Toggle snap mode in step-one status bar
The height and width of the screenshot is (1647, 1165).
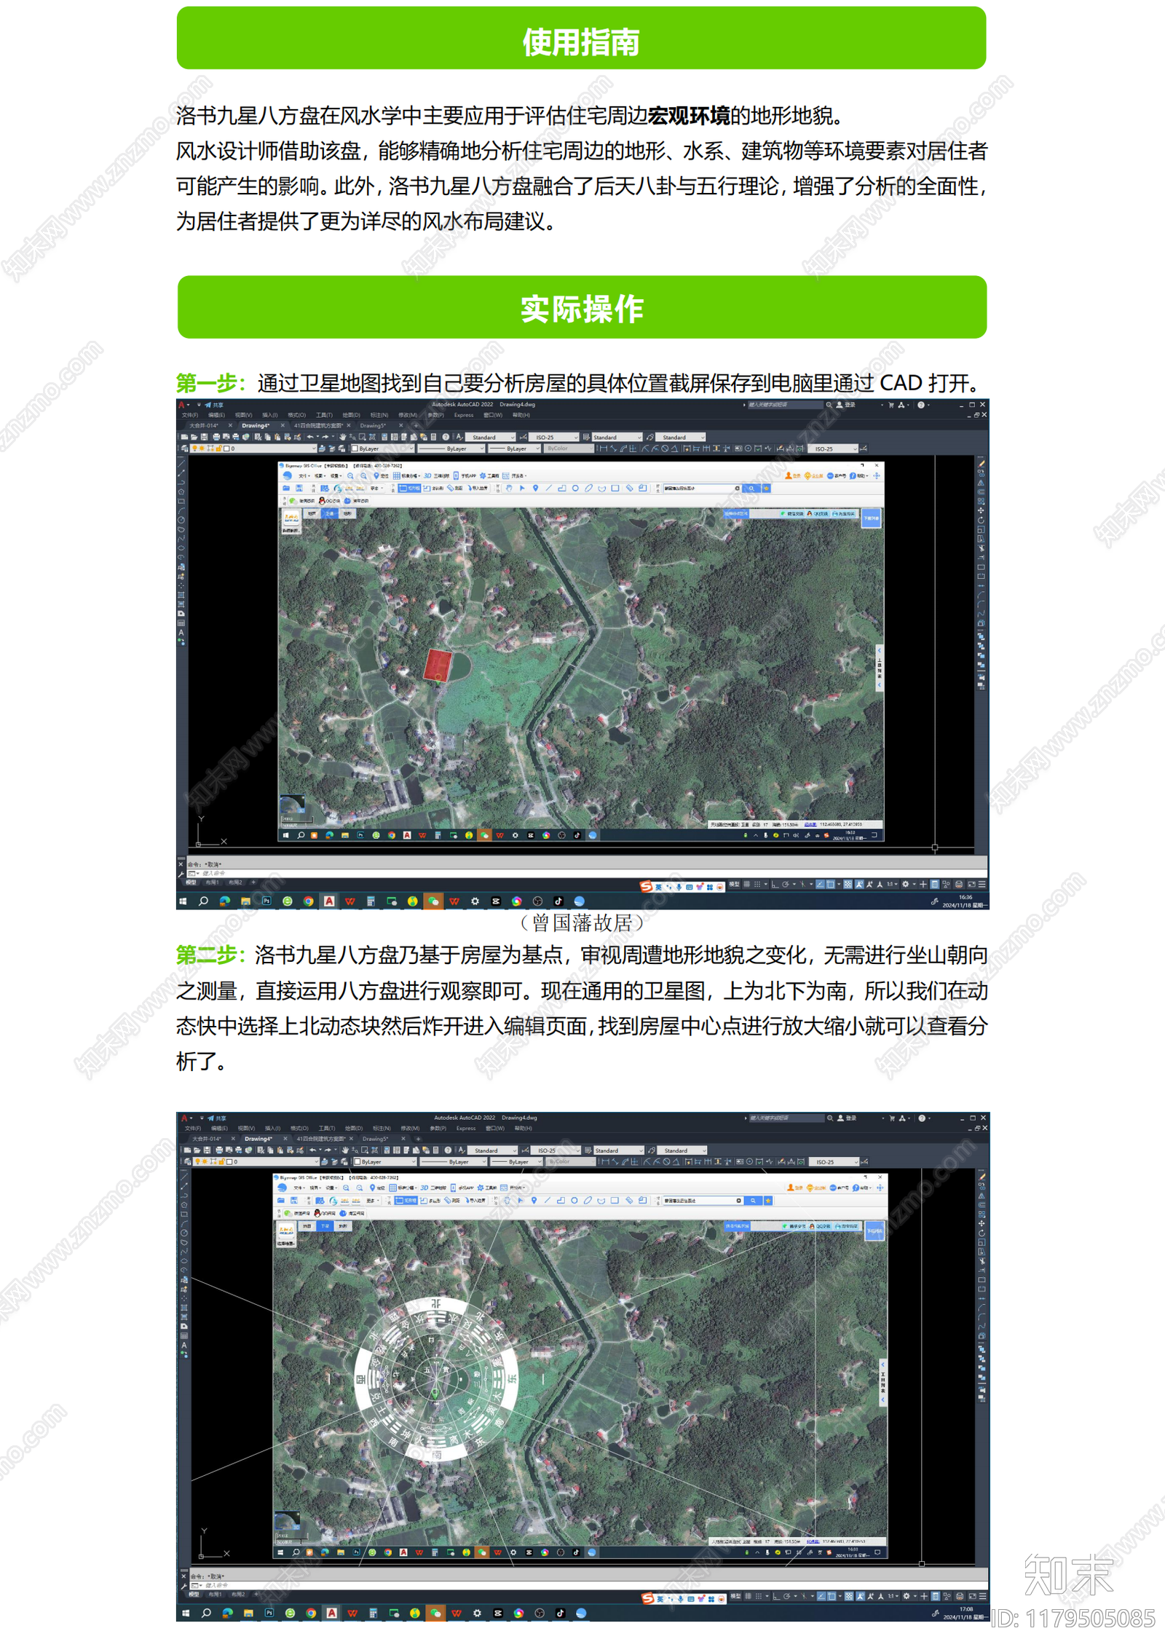tap(757, 884)
